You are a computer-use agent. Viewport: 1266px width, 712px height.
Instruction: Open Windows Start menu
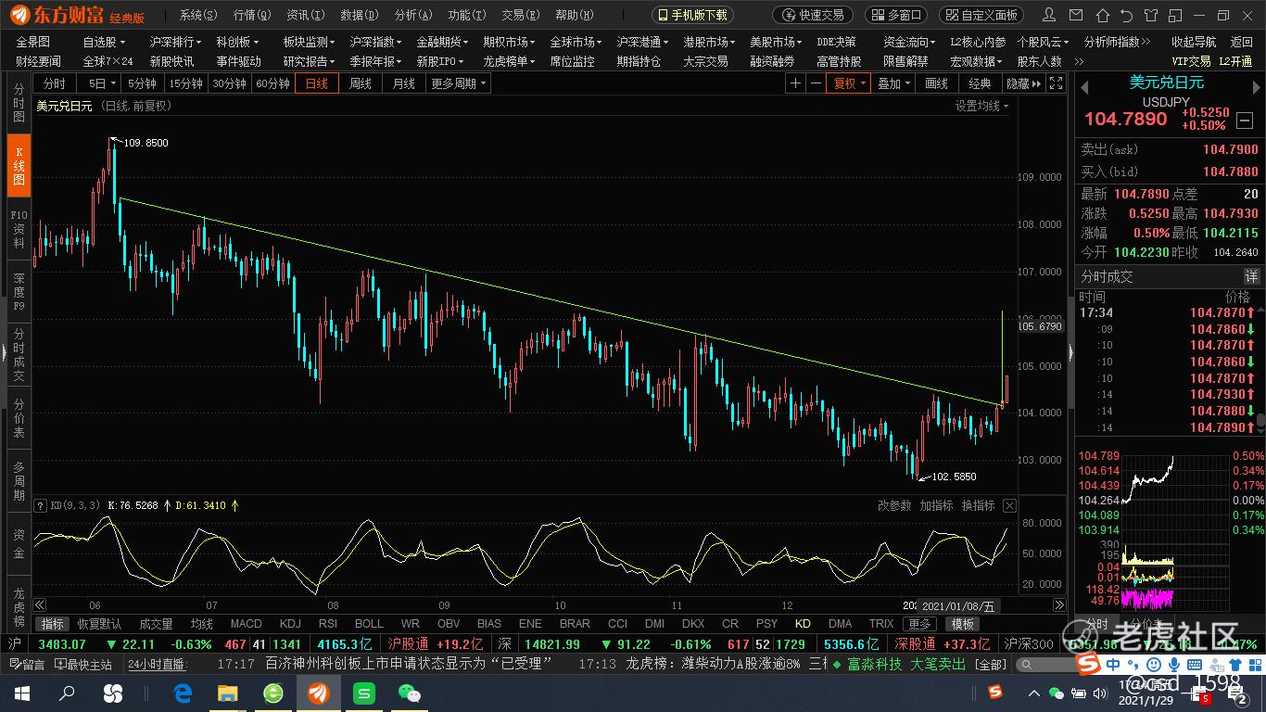tap(21, 693)
